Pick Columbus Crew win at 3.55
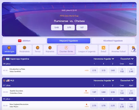Image resolution: width=139 pixels, height=110 pixels. 113,92
